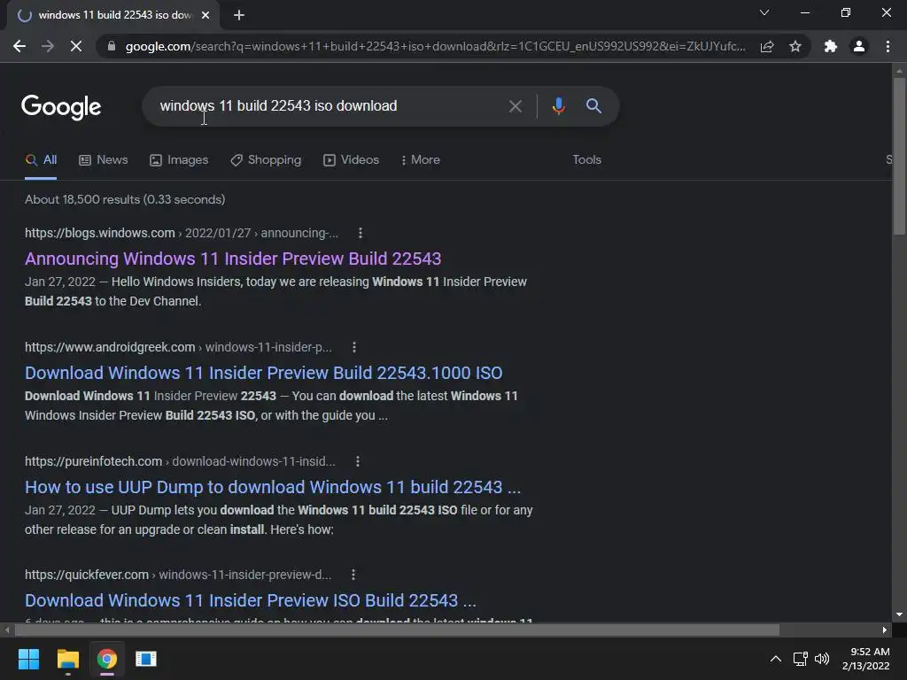Screen dimensions: 907x680
Task: Clear the search box with the X
Action: click(515, 106)
